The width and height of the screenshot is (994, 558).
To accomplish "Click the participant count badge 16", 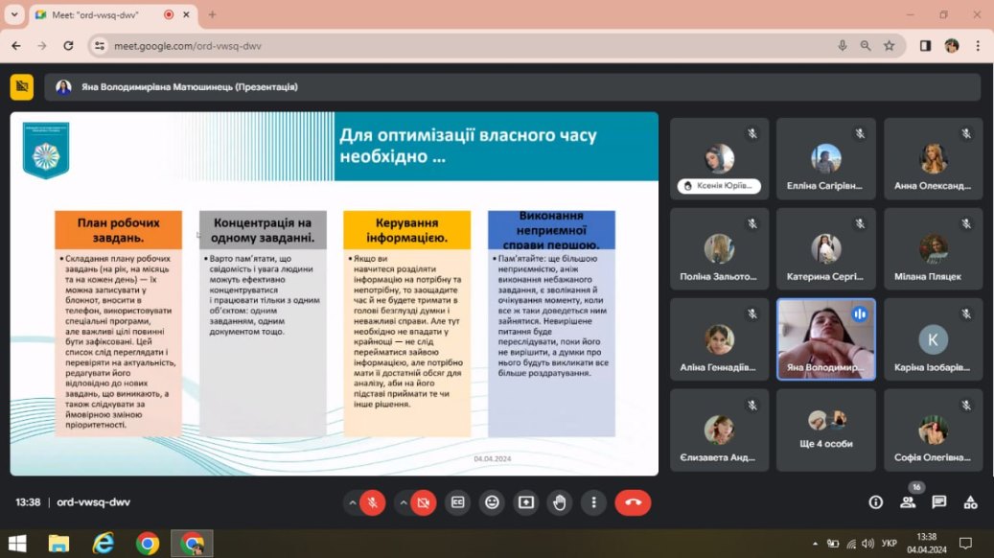I will click(916, 487).
